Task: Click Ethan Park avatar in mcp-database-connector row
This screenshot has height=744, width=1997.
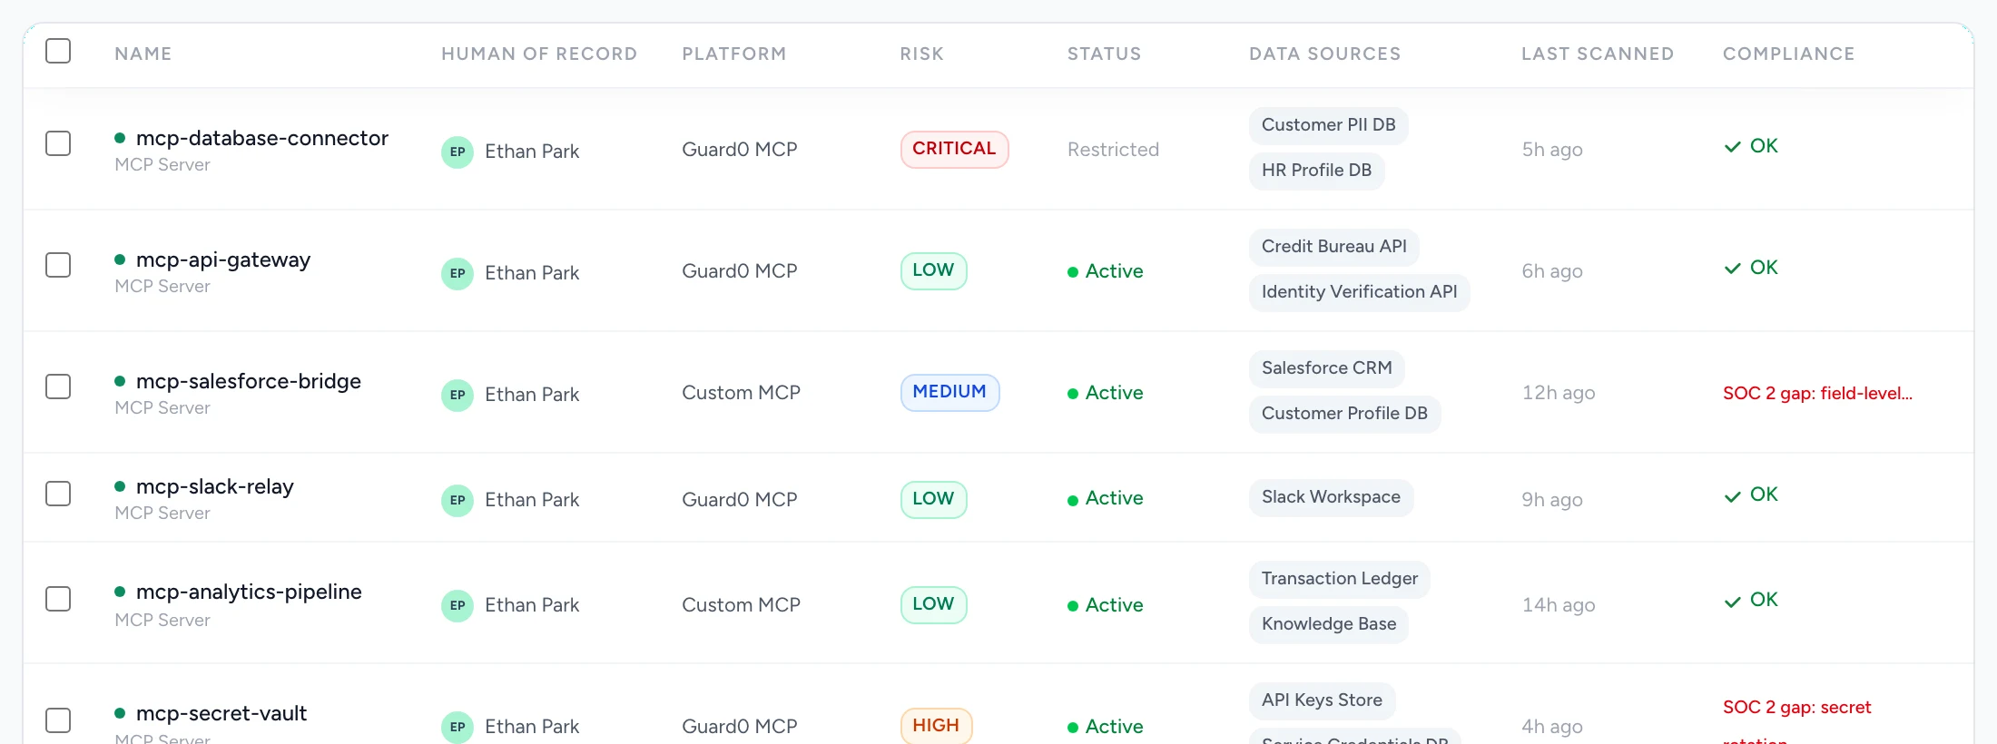Action: [x=457, y=152]
